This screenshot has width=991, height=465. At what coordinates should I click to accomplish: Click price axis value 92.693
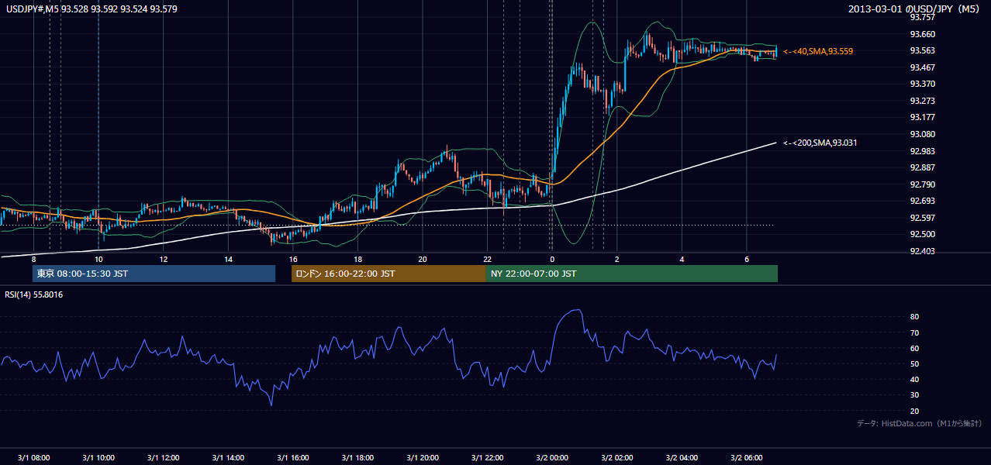coord(922,201)
